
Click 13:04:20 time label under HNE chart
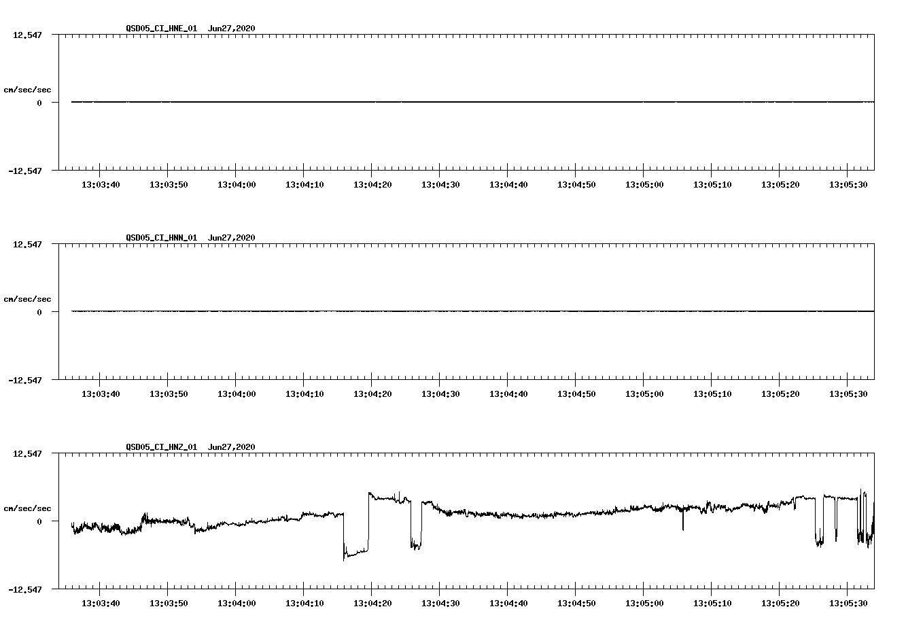[x=372, y=184]
